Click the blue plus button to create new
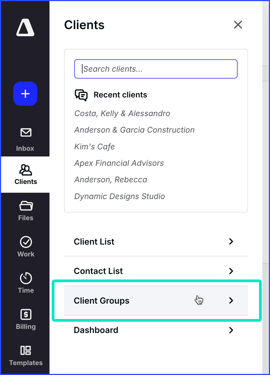Image resolution: width=270 pixels, height=375 pixels. point(25,94)
